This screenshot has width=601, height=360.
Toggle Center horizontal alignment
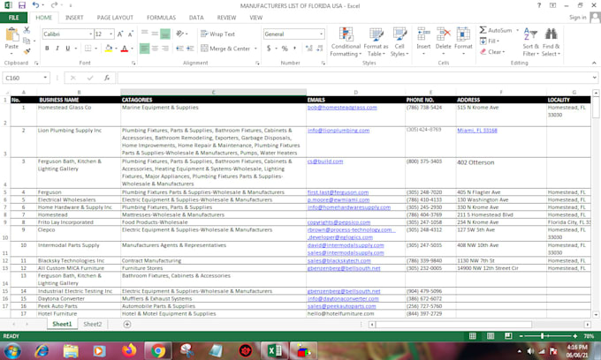tap(155, 49)
